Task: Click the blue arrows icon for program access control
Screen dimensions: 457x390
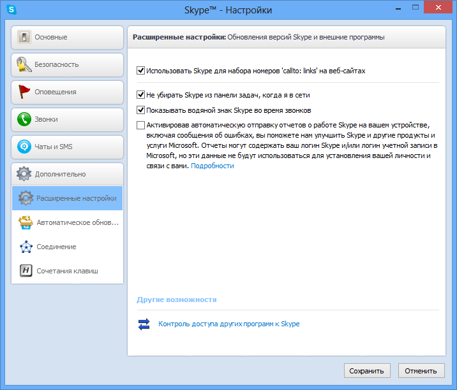Action: coord(144,324)
